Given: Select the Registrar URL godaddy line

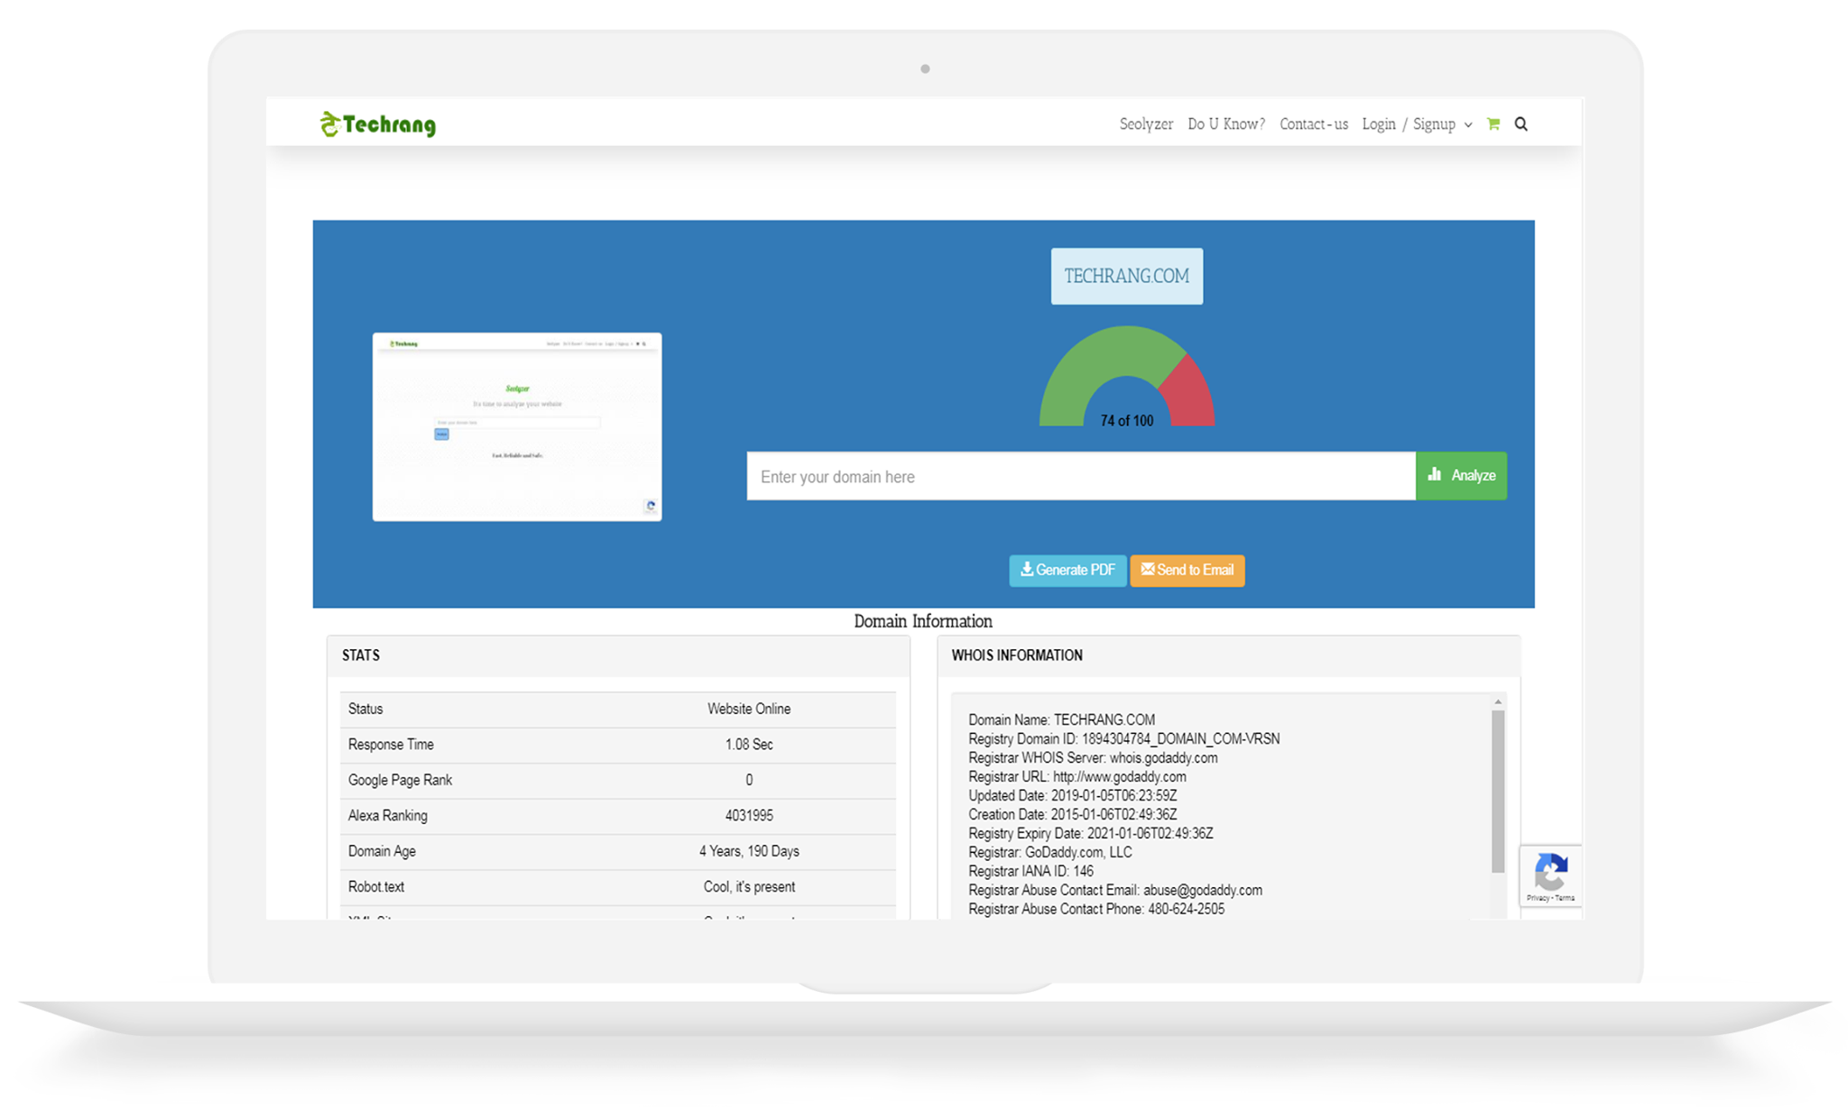Looking at the screenshot, I should click(x=1077, y=776).
